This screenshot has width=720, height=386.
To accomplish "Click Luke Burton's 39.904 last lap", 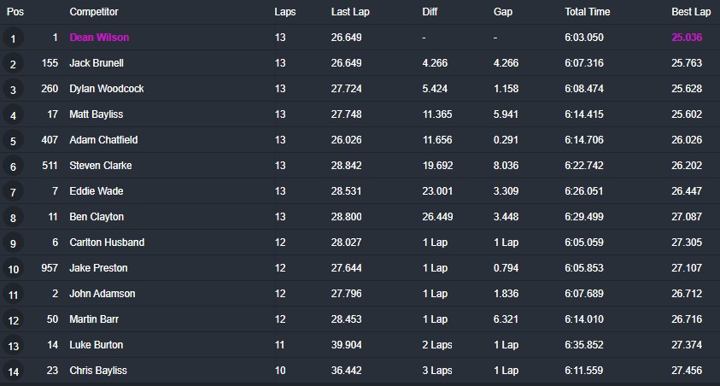I will pyautogui.click(x=346, y=345).
